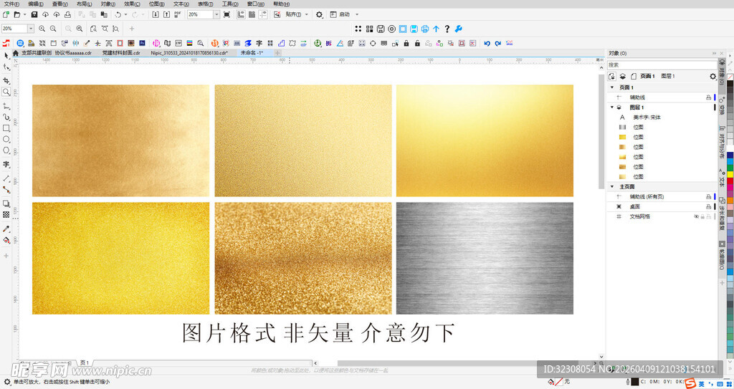Collapse the 主页面 section
The width and height of the screenshot is (734, 389).
(612, 186)
